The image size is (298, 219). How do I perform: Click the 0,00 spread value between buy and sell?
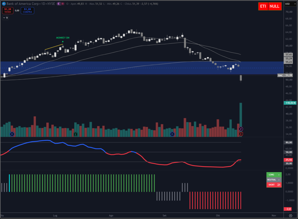[17, 10]
